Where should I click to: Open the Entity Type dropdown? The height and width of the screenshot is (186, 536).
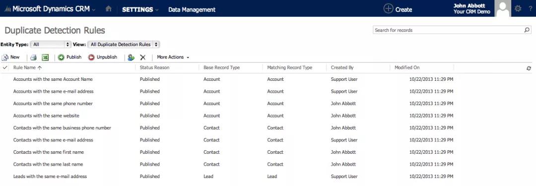(51, 45)
